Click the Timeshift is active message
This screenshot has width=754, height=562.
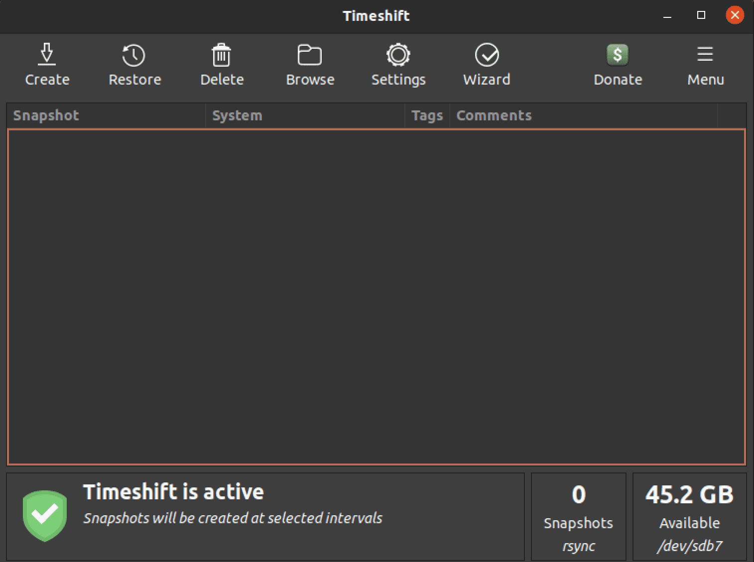(x=173, y=492)
